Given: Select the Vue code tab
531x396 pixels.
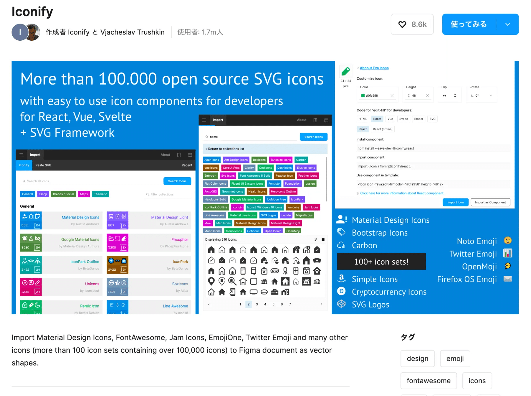Looking at the screenshot, I should pyautogui.click(x=390, y=119).
